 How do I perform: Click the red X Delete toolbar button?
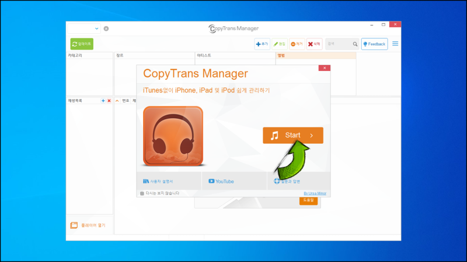coord(314,44)
